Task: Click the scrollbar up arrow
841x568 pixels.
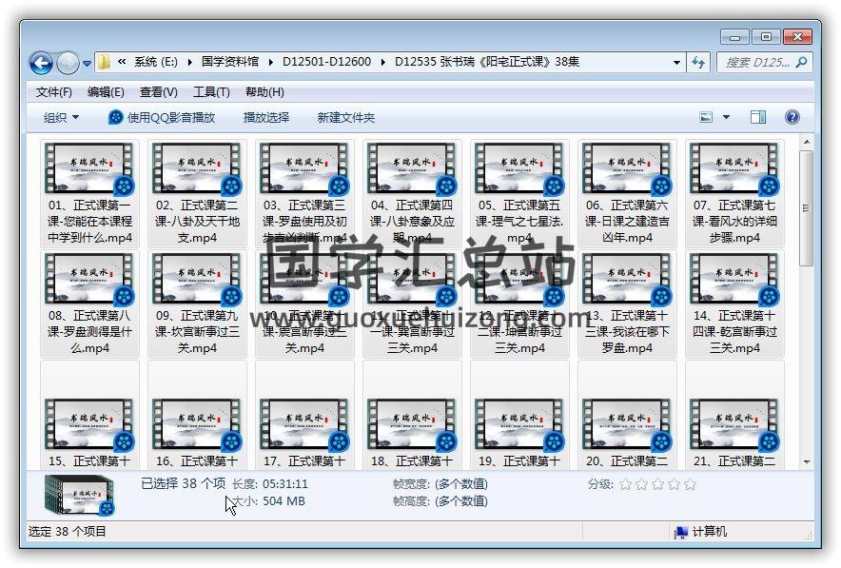Action: pos(806,142)
